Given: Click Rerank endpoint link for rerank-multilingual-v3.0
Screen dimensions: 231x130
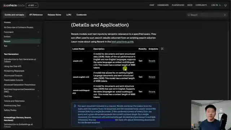Looking at the screenshot, I should pos(152,92).
